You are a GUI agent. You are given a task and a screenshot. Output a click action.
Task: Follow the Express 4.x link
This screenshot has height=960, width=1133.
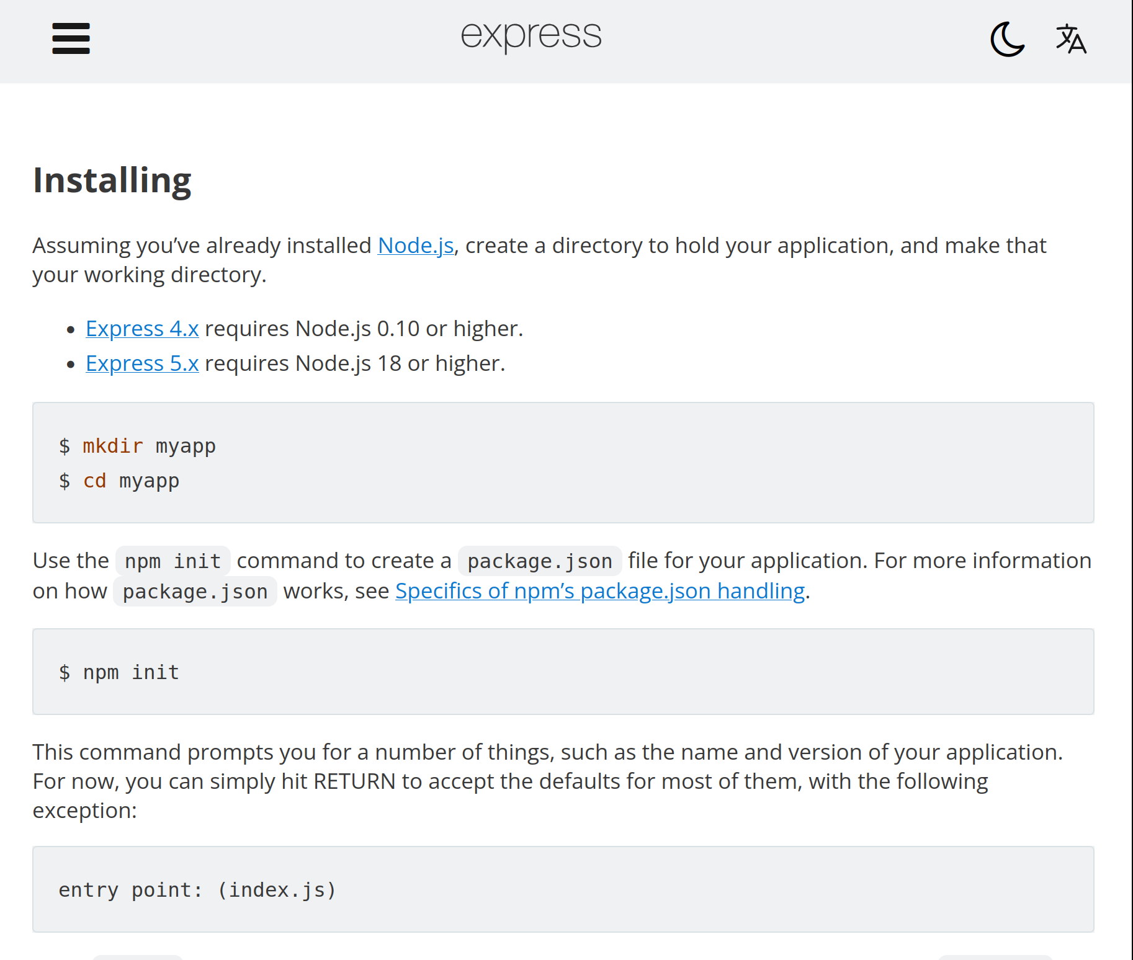[x=142, y=329]
